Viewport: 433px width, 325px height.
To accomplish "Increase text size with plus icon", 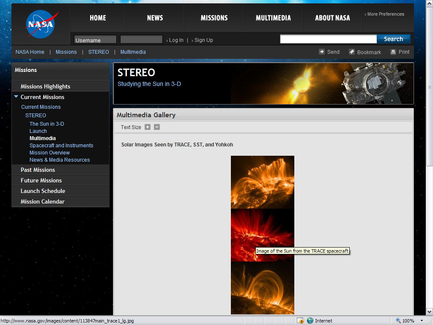I will point(148,127).
